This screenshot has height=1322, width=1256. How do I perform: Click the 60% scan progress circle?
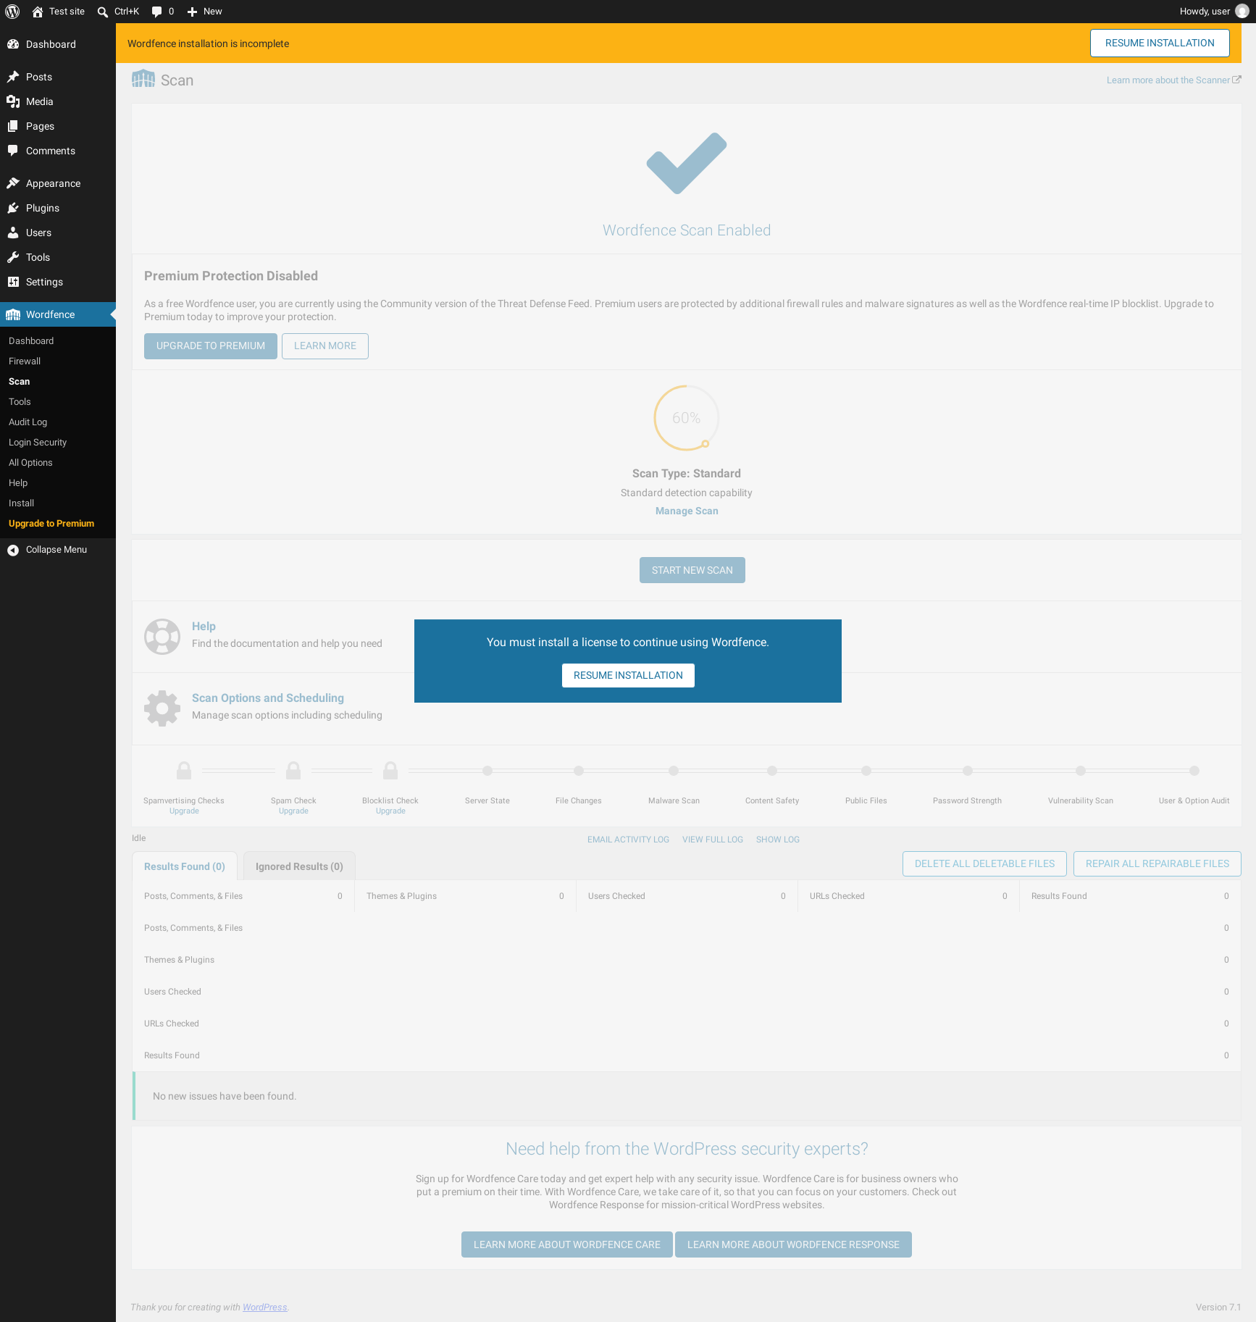687,418
